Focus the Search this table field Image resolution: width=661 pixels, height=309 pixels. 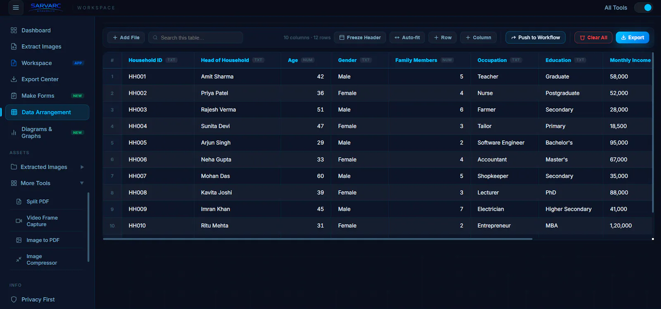(195, 38)
